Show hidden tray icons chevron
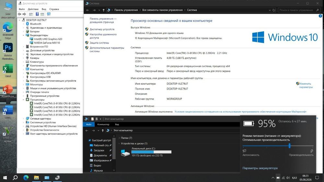 [x=273, y=178]
